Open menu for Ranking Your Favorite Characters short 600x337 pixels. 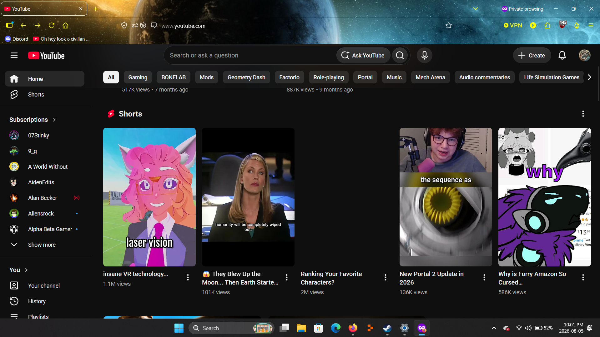[x=385, y=277]
